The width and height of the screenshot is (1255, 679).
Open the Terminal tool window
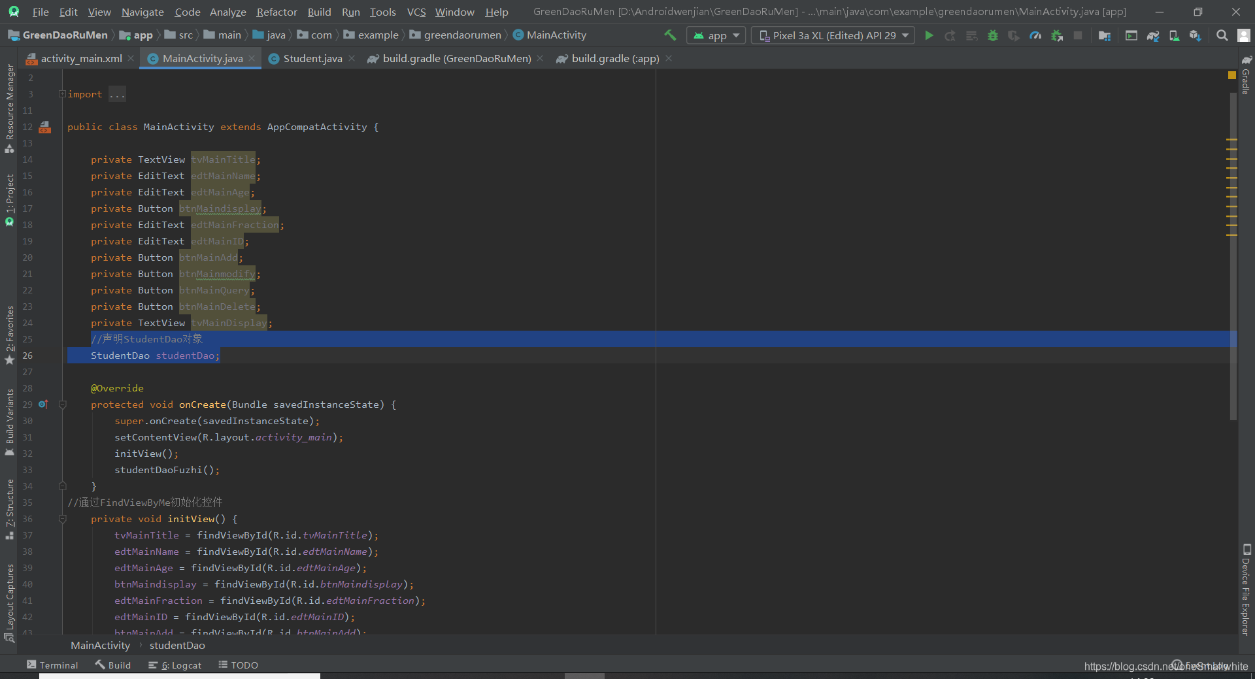tap(52, 665)
